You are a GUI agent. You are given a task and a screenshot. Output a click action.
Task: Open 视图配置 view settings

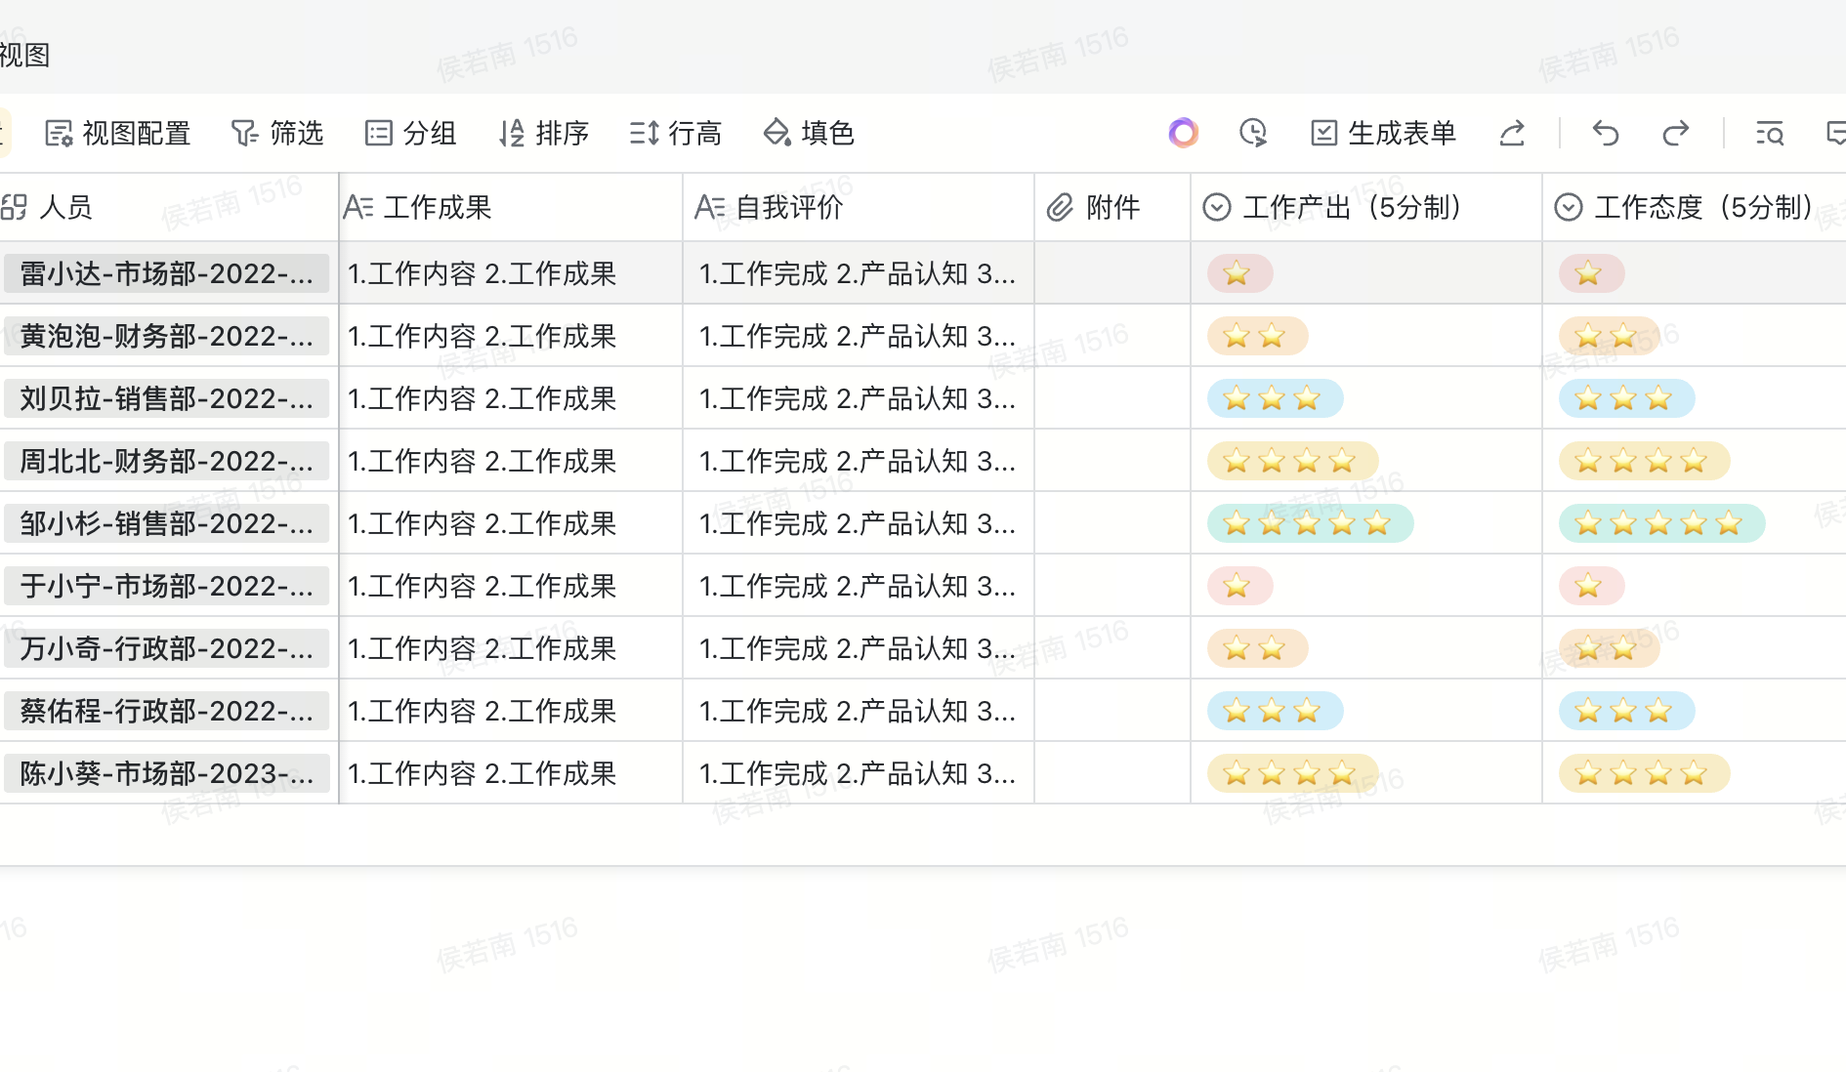point(117,133)
